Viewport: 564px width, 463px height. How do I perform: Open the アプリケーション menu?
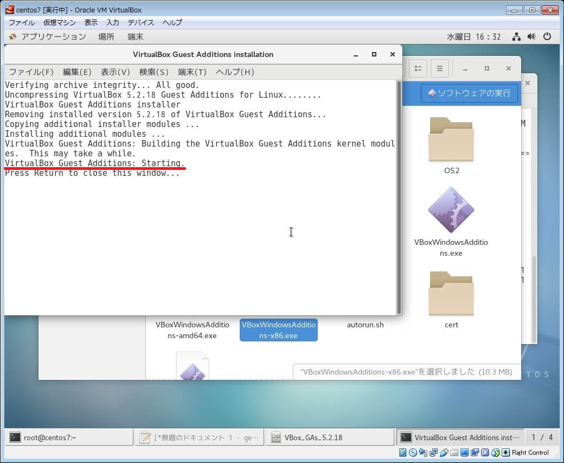[x=53, y=37]
